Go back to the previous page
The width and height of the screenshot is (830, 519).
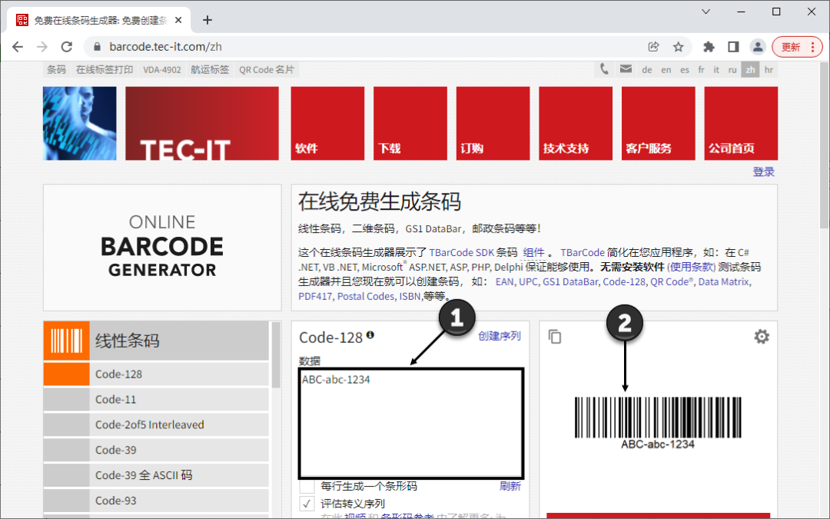tap(18, 47)
